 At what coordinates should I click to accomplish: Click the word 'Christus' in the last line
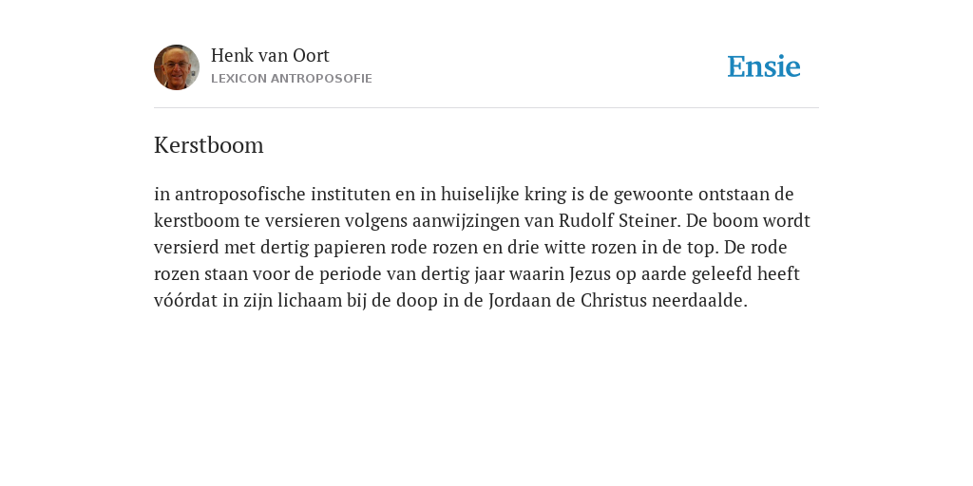click(614, 301)
